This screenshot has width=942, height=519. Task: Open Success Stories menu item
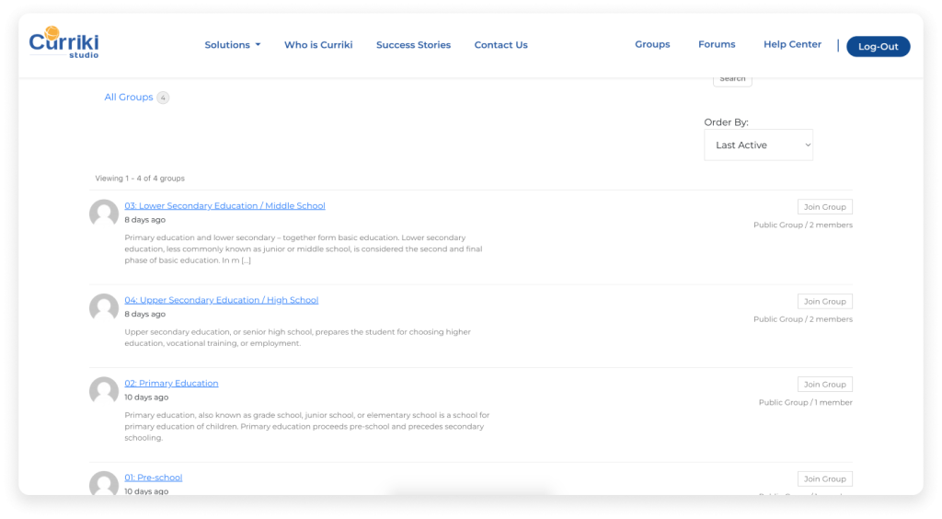413,45
